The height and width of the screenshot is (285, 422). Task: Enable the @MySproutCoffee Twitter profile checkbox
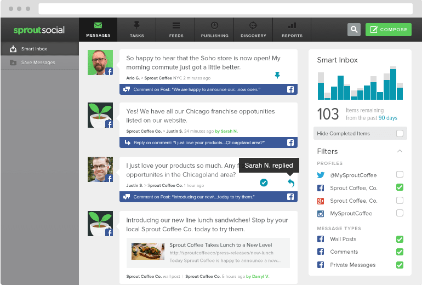(400, 174)
